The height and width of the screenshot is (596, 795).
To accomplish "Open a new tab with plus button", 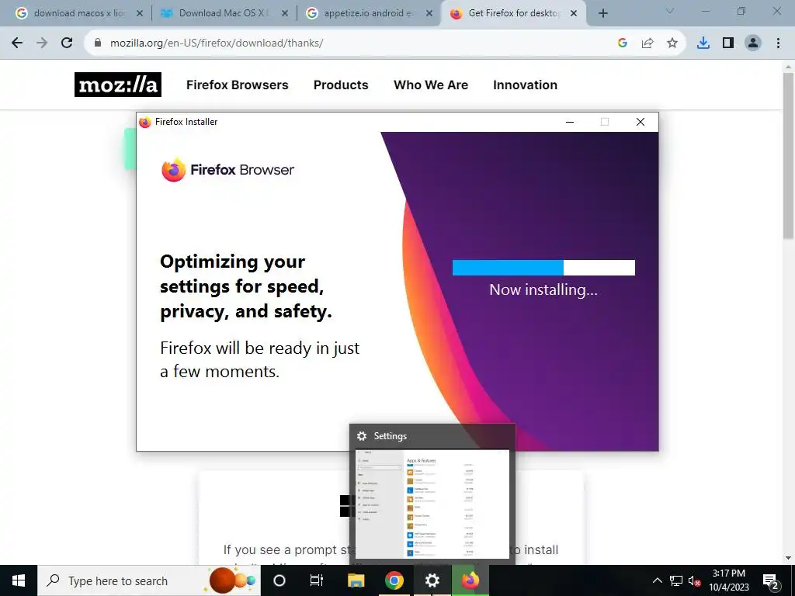I will click(602, 14).
